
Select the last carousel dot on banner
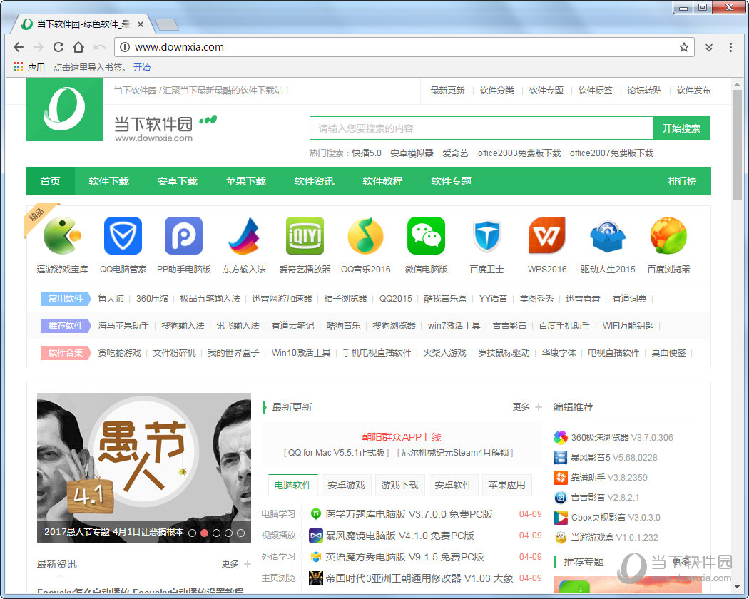click(240, 533)
